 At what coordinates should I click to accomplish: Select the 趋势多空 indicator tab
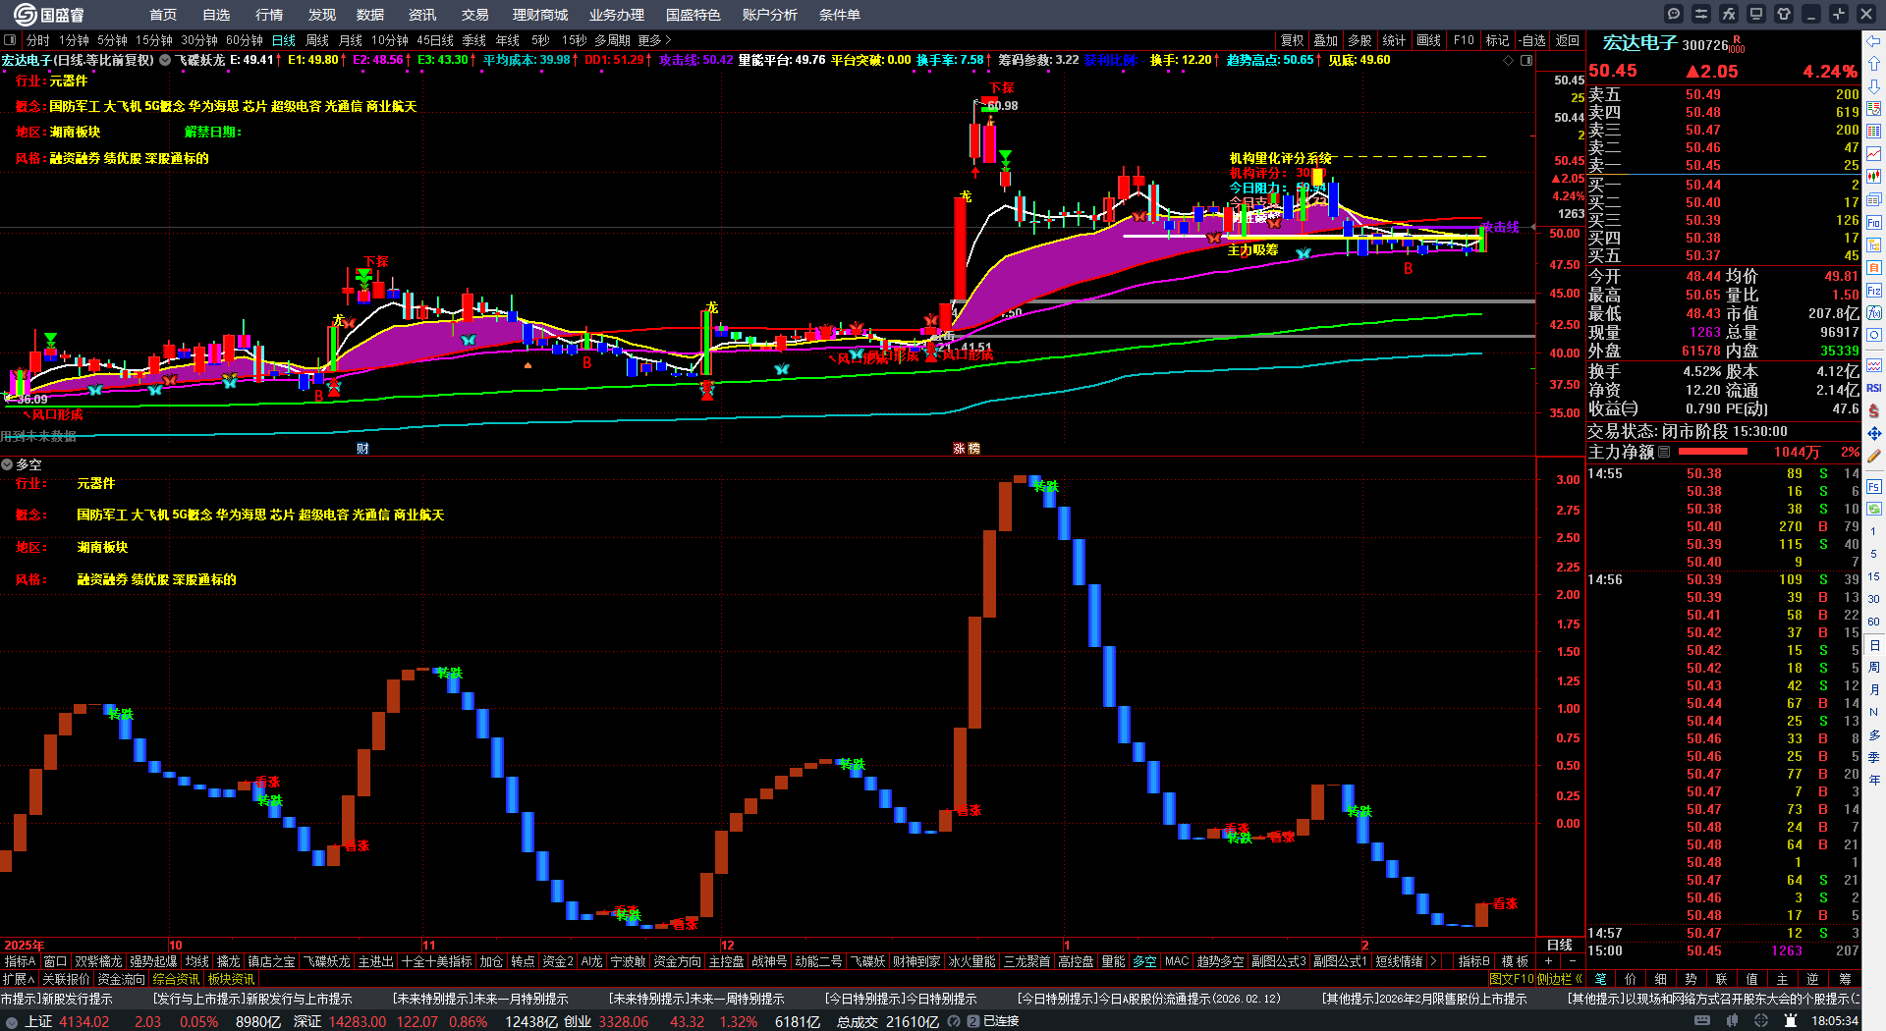[1220, 961]
